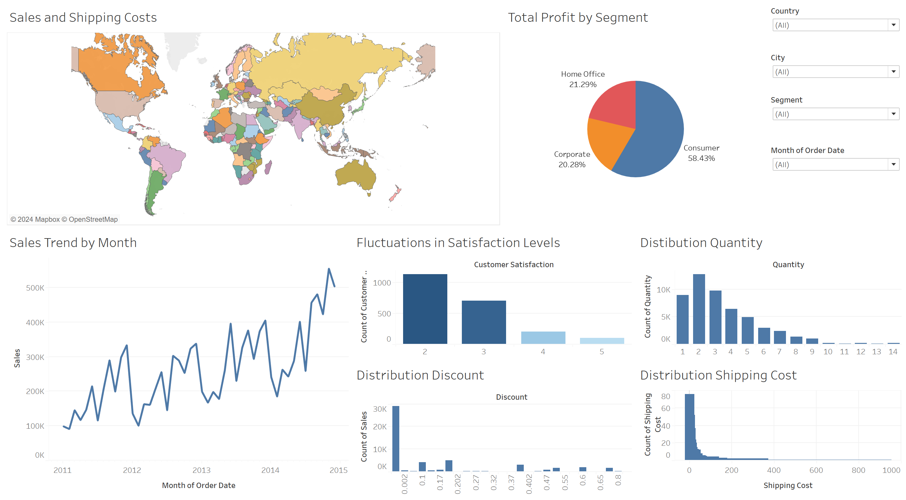The height and width of the screenshot is (500, 906).
Task: Click the satisfaction level 2 bar
Action: click(425, 309)
